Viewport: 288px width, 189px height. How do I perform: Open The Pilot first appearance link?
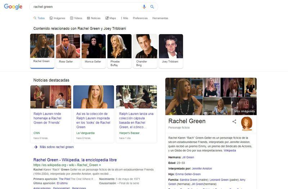(x=64, y=179)
